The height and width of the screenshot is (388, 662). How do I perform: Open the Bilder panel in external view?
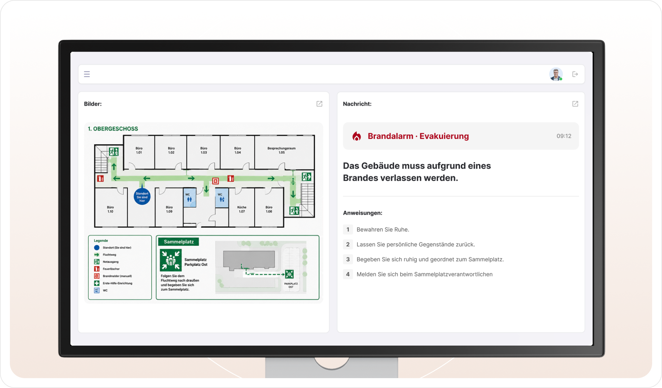coord(319,104)
